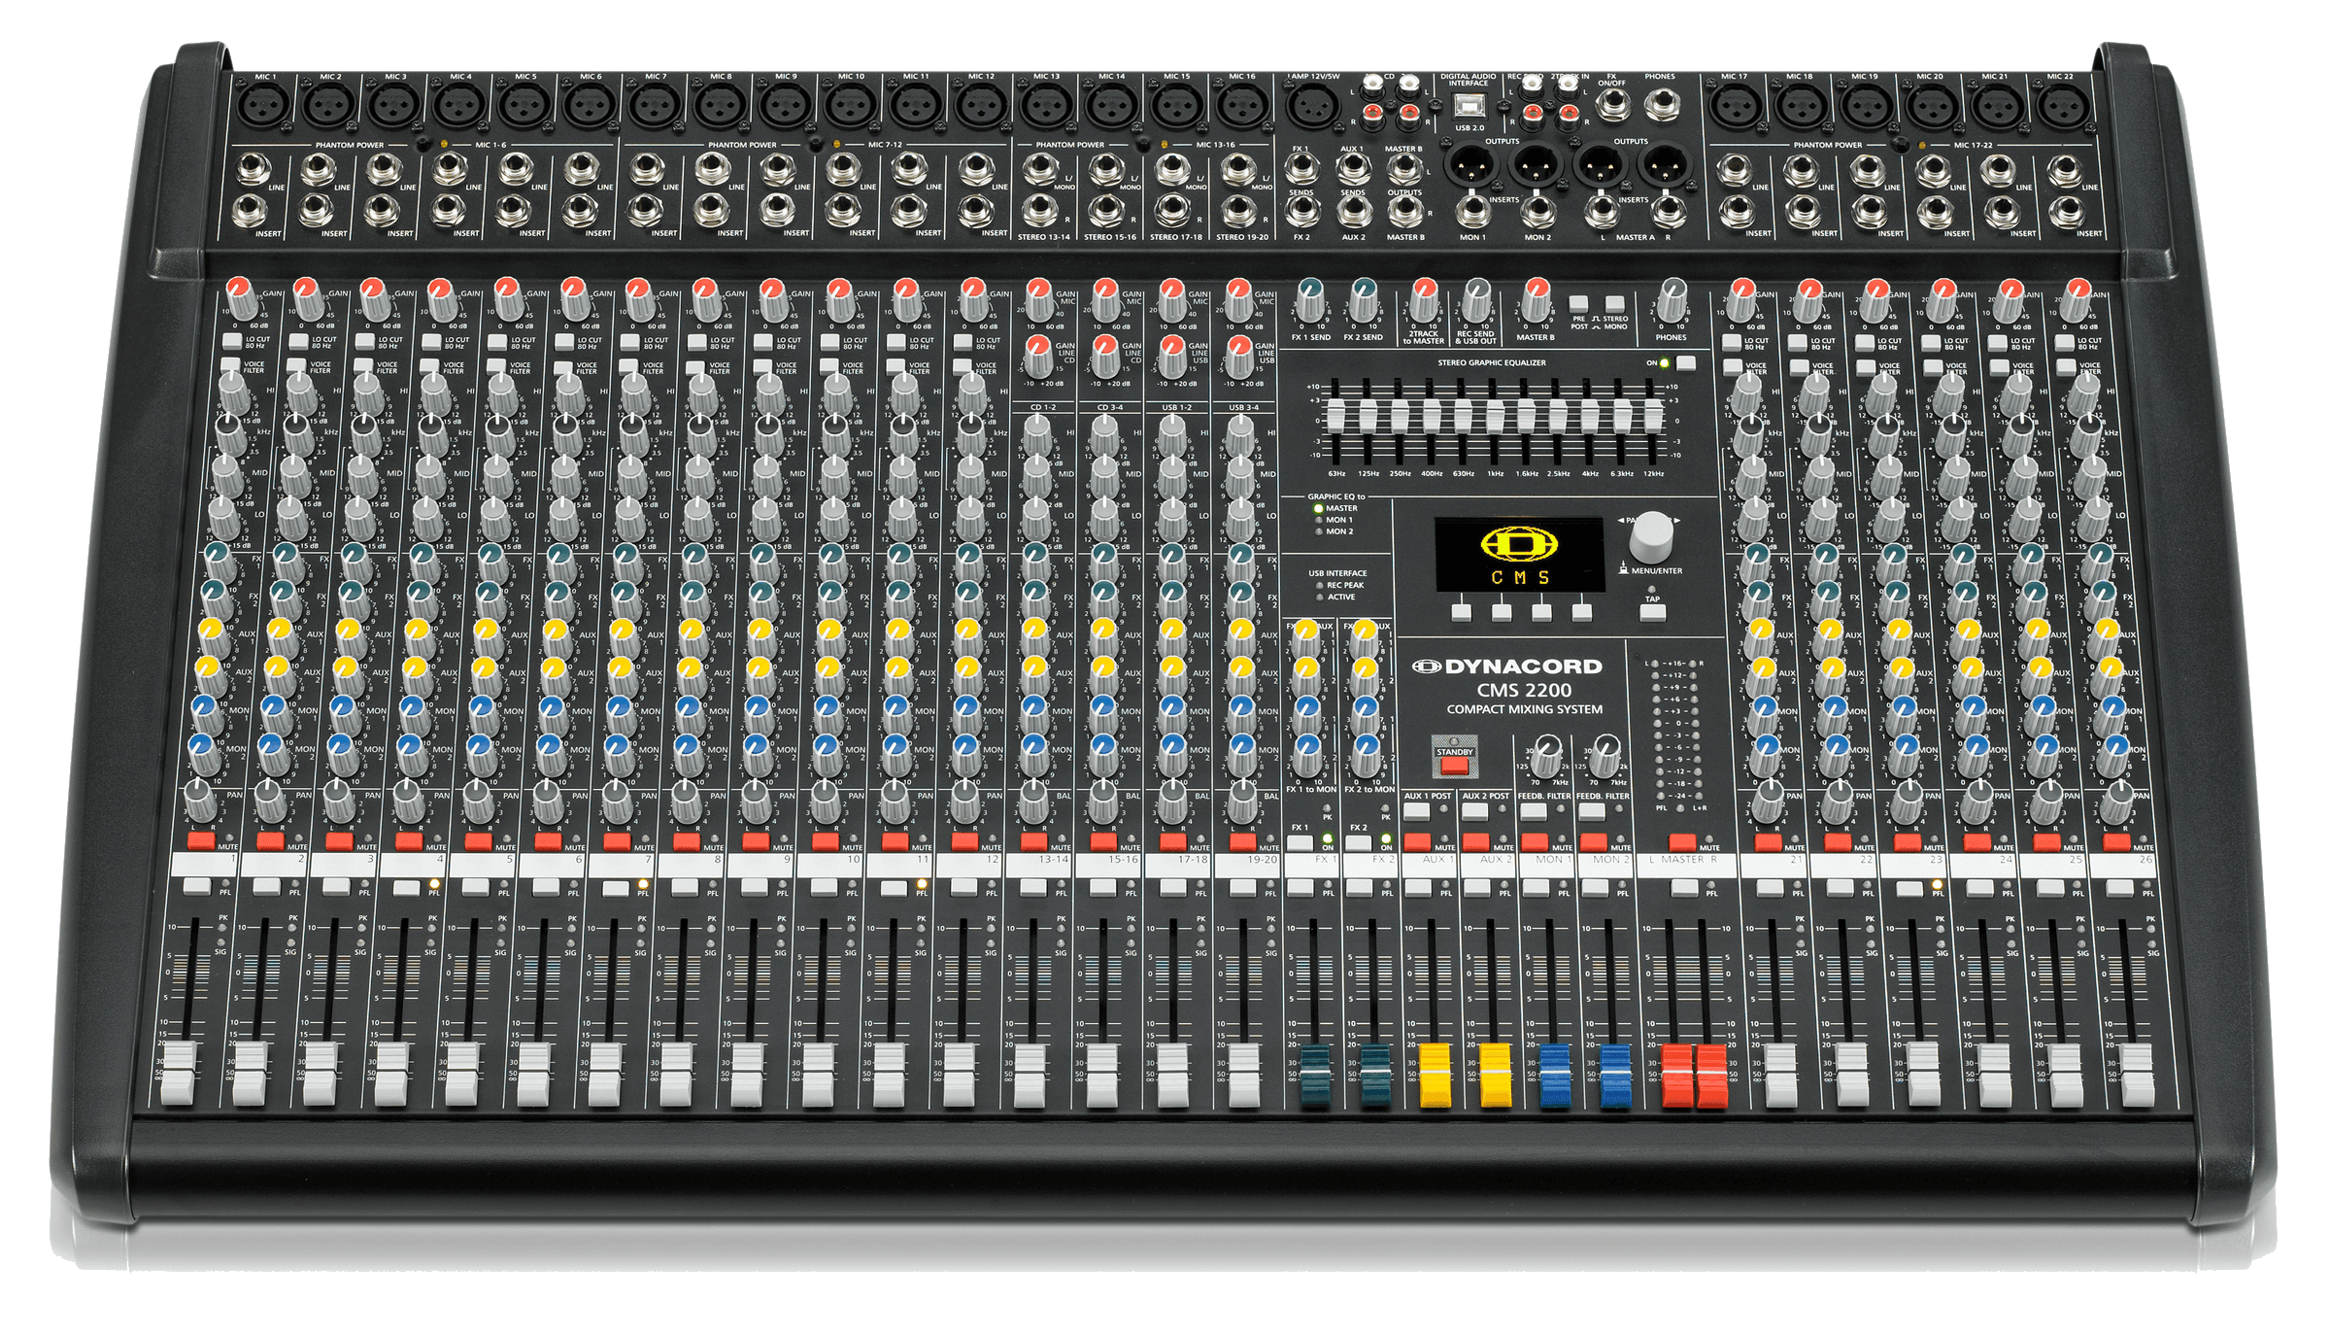Click the LAMP 12V/5W socket
Viewport: 2331px width, 1333px height.
click(1311, 104)
